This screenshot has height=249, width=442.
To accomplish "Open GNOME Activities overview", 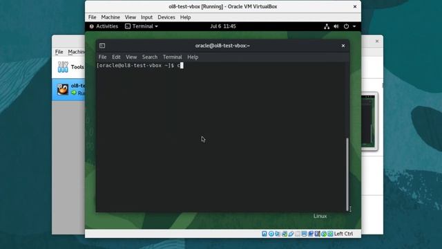I will (x=104, y=26).
